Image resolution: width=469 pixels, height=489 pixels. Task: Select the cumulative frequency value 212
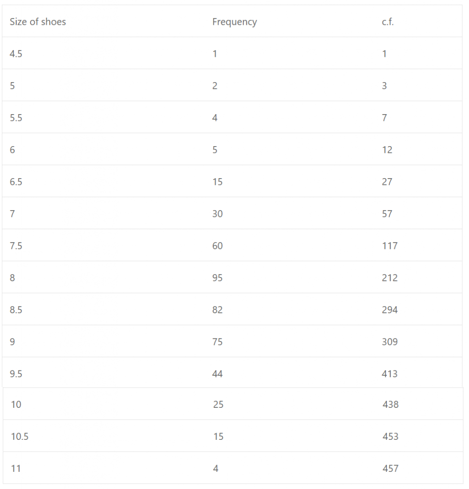(x=389, y=277)
